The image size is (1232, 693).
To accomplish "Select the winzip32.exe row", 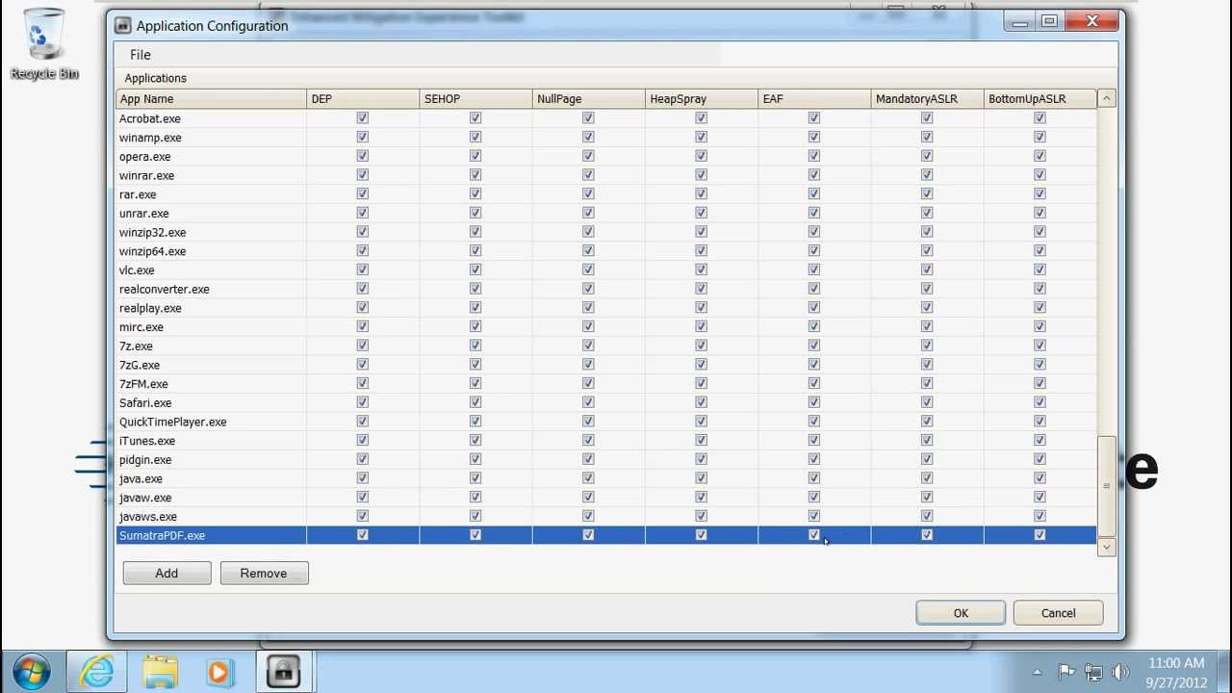I will pos(606,232).
